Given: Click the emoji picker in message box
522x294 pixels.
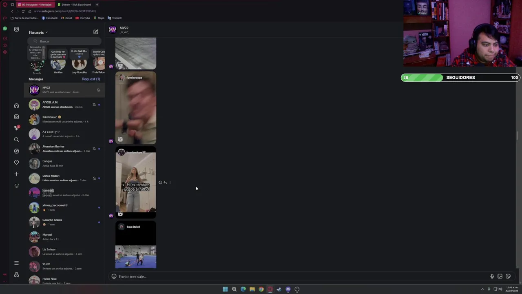Looking at the screenshot, I should 114,276.
